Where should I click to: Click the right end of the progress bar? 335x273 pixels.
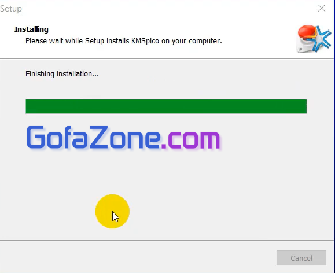point(303,106)
